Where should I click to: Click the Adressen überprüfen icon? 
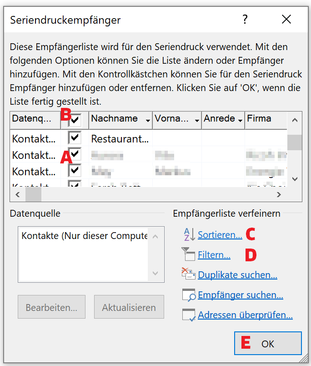point(188,315)
